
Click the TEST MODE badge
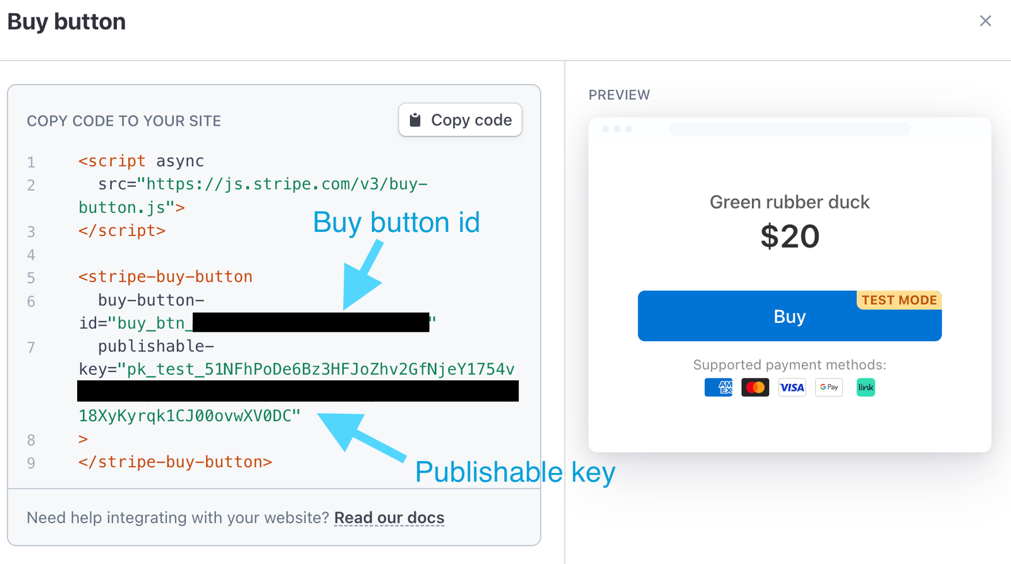pos(899,300)
